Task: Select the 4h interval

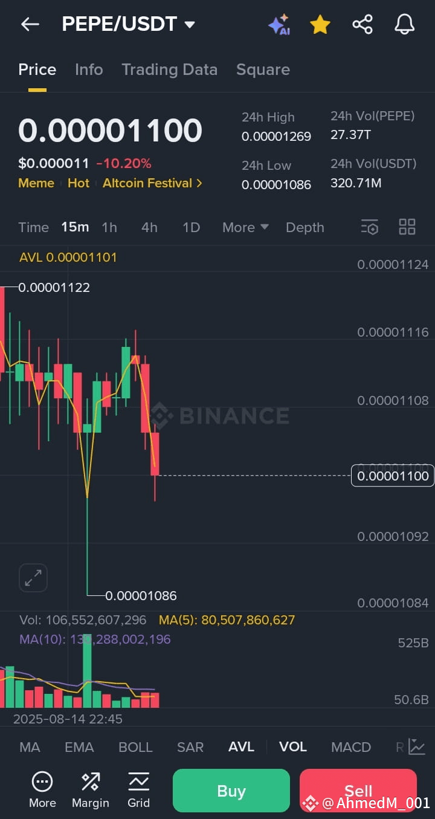Action: tap(149, 227)
